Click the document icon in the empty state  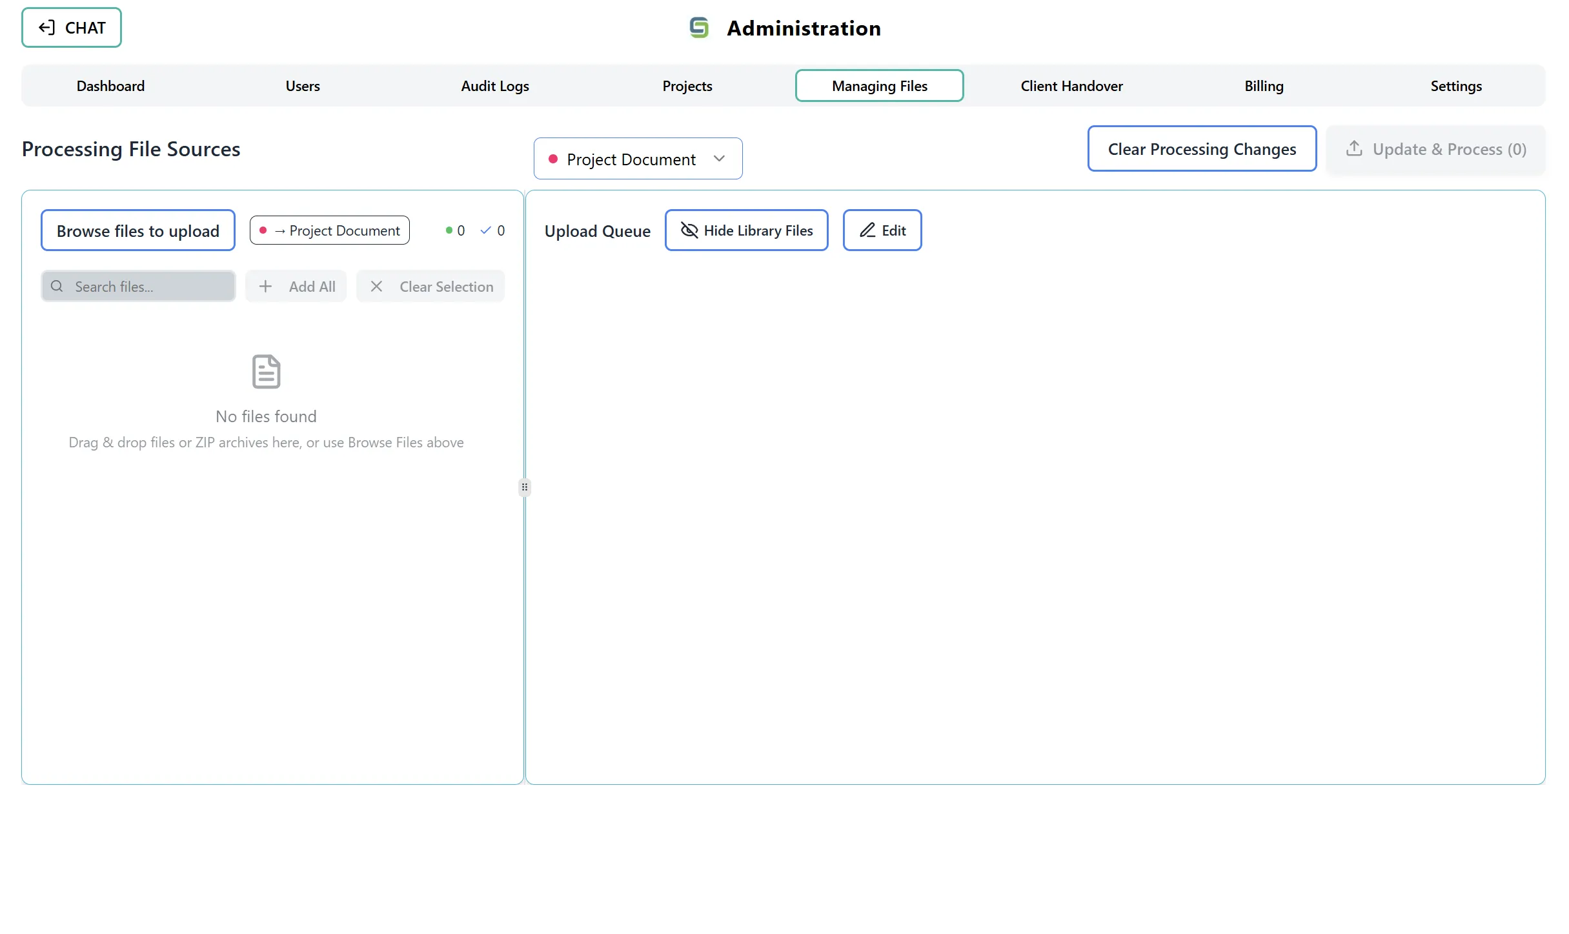click(x=265, y=371)
